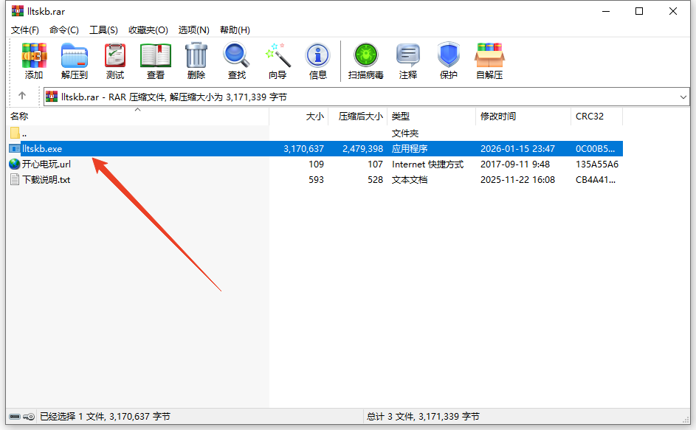
Task: Minimize the lltskb.rar window
Action: point(606,11)
